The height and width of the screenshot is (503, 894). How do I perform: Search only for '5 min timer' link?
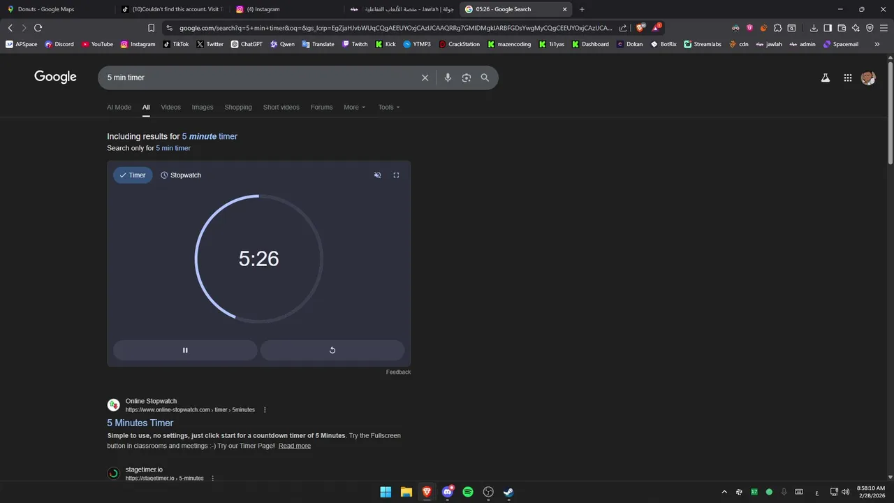pos(173,148)
